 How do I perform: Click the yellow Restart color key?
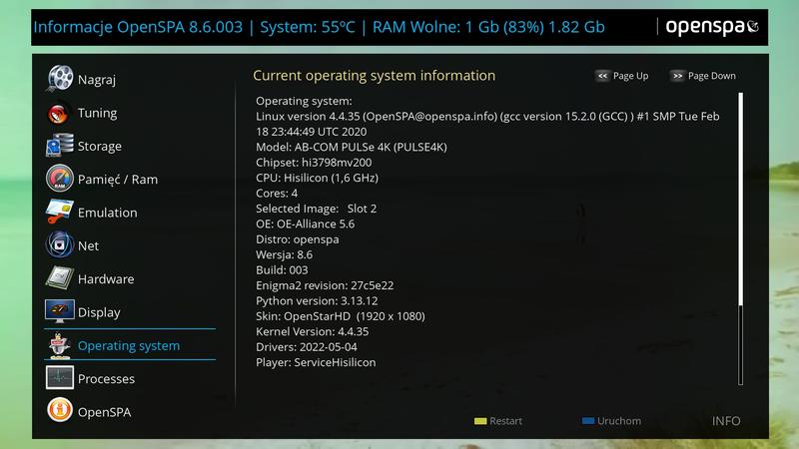(480, 421)
